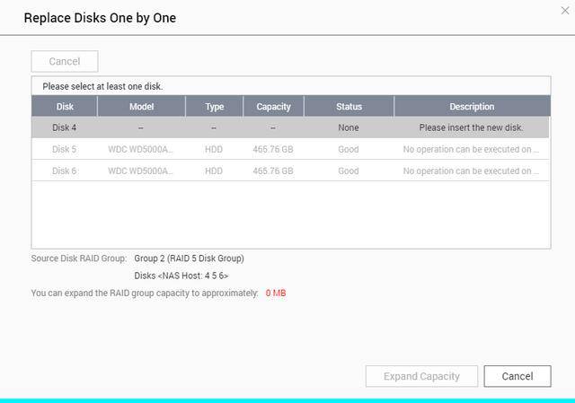This screenshot has width=575, height=403.
Task: Sort by the Disk column header
Action: (65, 107)
